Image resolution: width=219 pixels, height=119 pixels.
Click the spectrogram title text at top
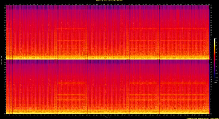tap(109, 1)
